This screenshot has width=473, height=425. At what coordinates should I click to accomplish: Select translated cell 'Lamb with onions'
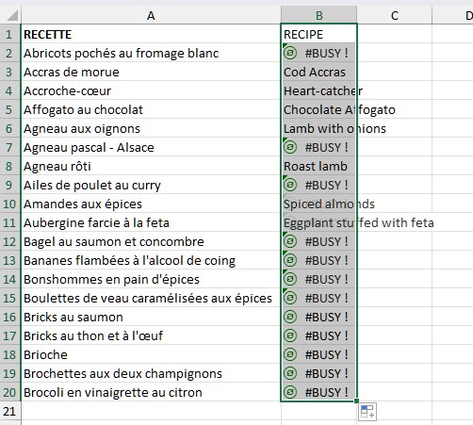[318, 128]
